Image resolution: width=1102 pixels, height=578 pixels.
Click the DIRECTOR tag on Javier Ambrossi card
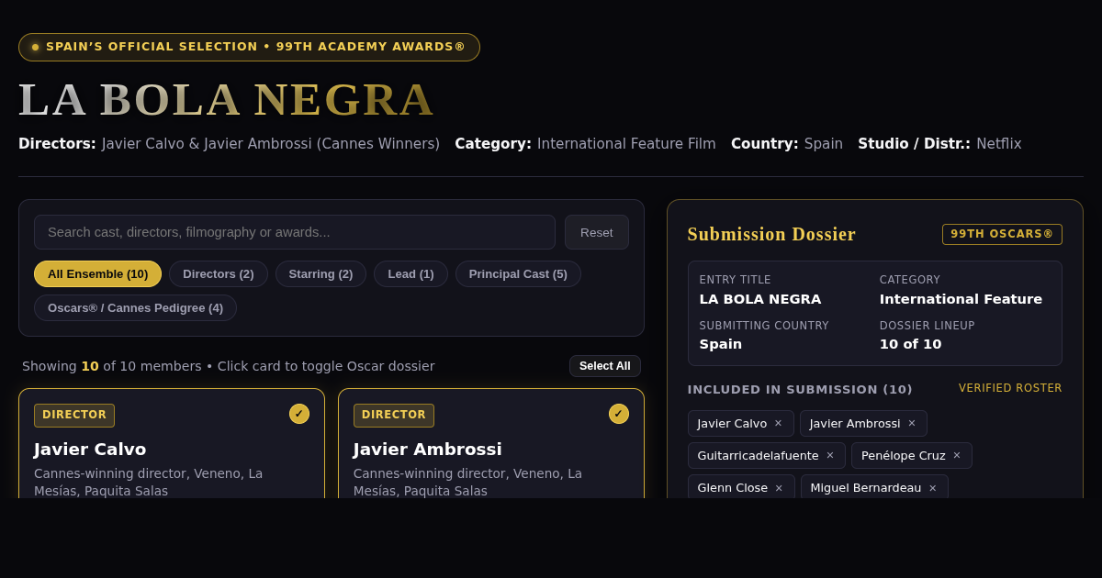point(394,415)
